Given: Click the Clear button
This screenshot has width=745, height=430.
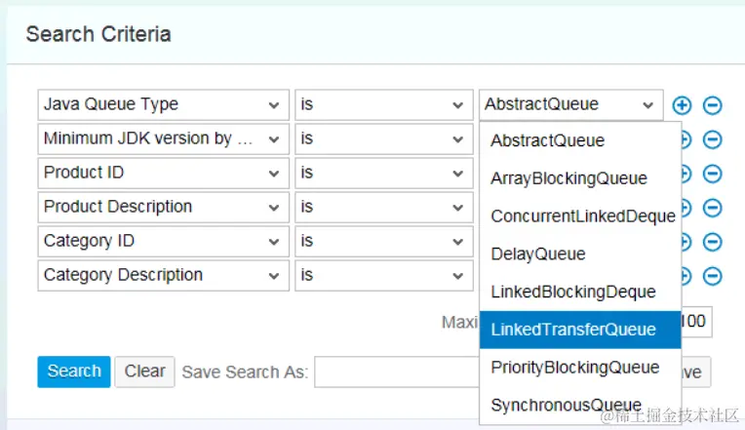Looking at the screenshot, I should point(144,371).
